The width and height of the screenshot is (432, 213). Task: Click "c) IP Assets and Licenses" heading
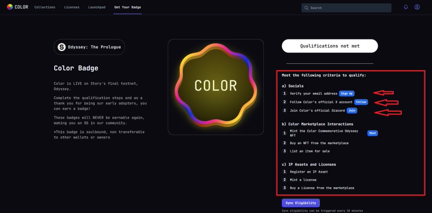click(309, 164)
